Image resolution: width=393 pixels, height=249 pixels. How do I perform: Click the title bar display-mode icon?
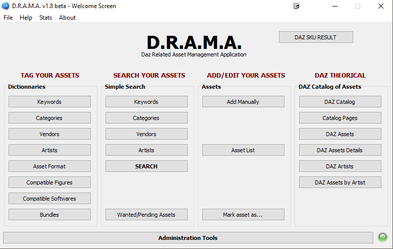point(296,6)
